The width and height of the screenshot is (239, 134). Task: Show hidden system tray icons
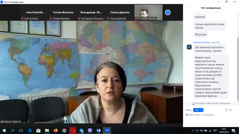coord(193,131)
